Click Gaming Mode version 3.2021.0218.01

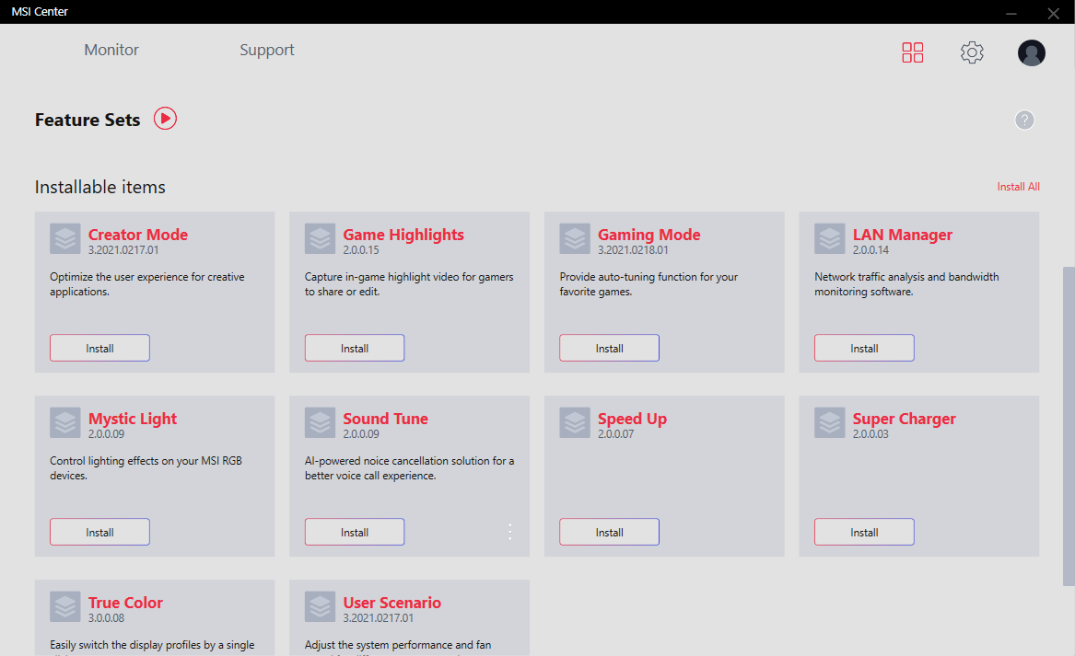633,250
